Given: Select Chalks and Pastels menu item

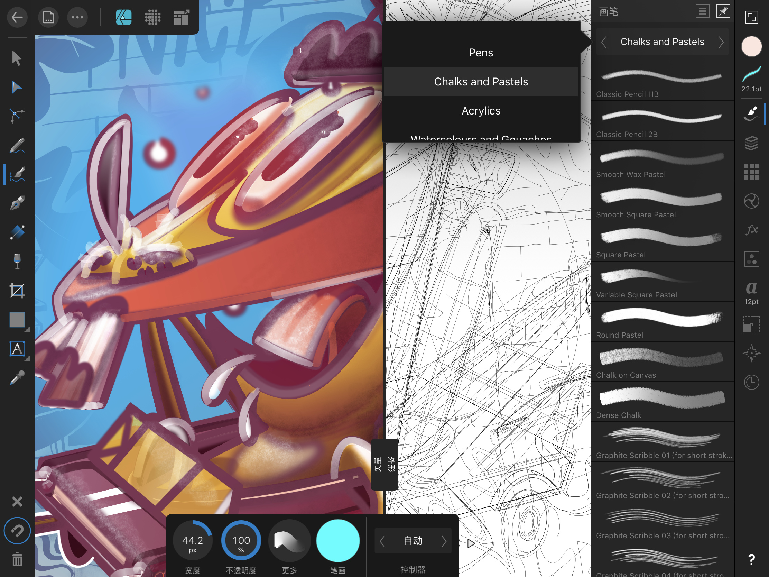Looking at the screenshot, I should tap(480, 81).
